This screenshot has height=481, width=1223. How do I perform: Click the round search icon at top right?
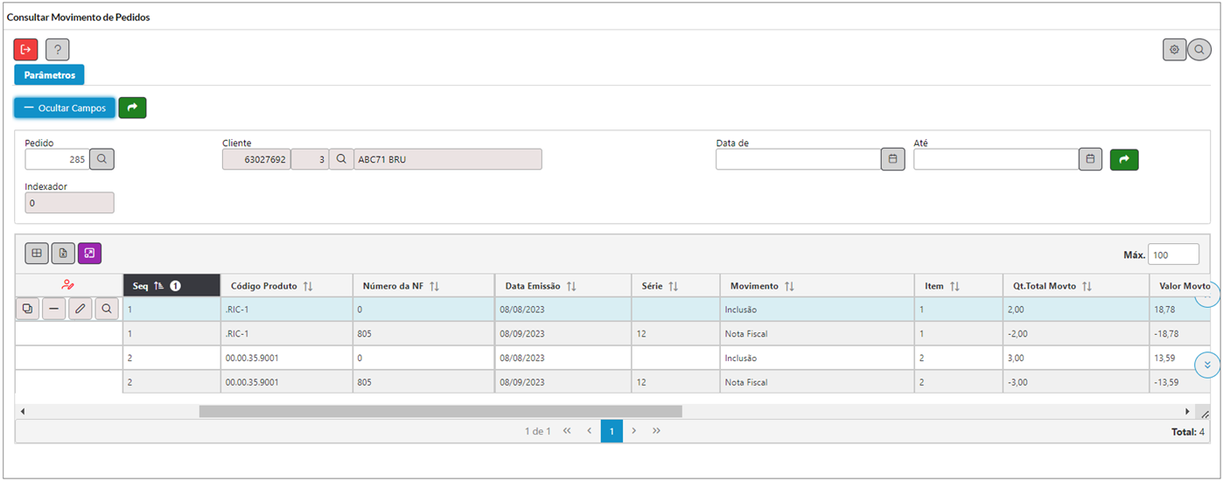1199,50
